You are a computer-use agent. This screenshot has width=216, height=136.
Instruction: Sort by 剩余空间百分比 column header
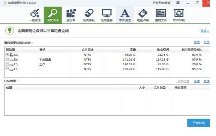[x=187, y=50]
